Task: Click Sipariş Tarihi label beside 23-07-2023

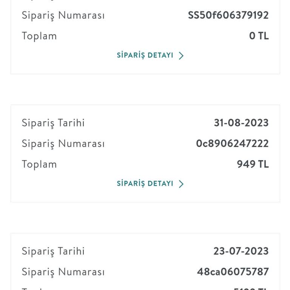Action: tap(53, 251)
